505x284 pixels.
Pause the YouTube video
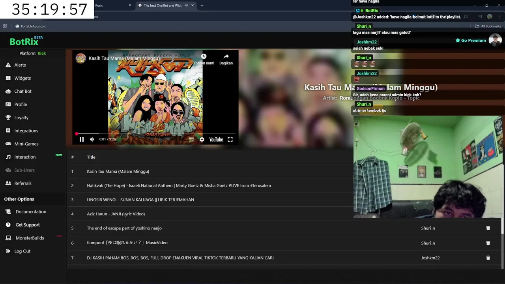pyautogui.click(x=82, y=139)
